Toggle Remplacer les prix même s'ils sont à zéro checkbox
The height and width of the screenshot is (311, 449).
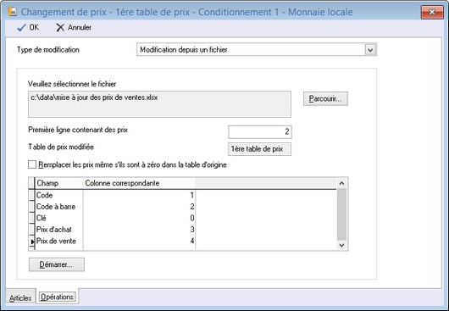click(x=32, y=164)
